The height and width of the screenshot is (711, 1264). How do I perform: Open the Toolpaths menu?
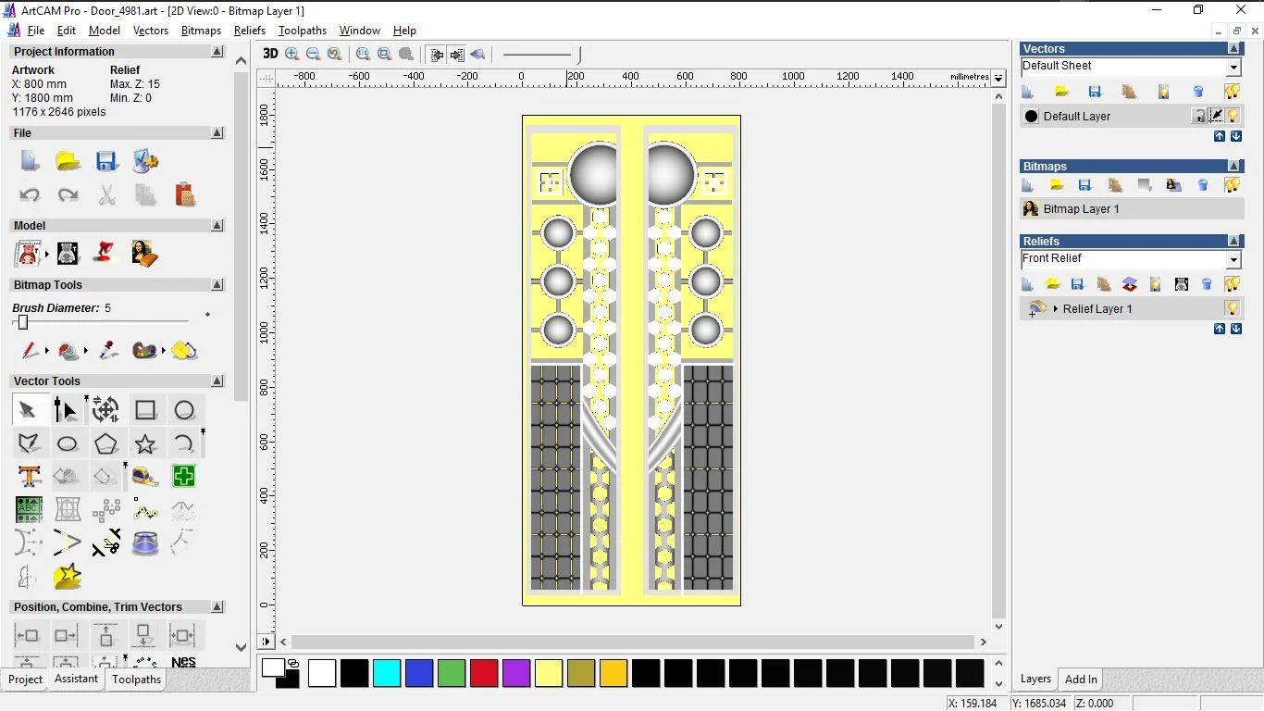[x=303, y=31]
